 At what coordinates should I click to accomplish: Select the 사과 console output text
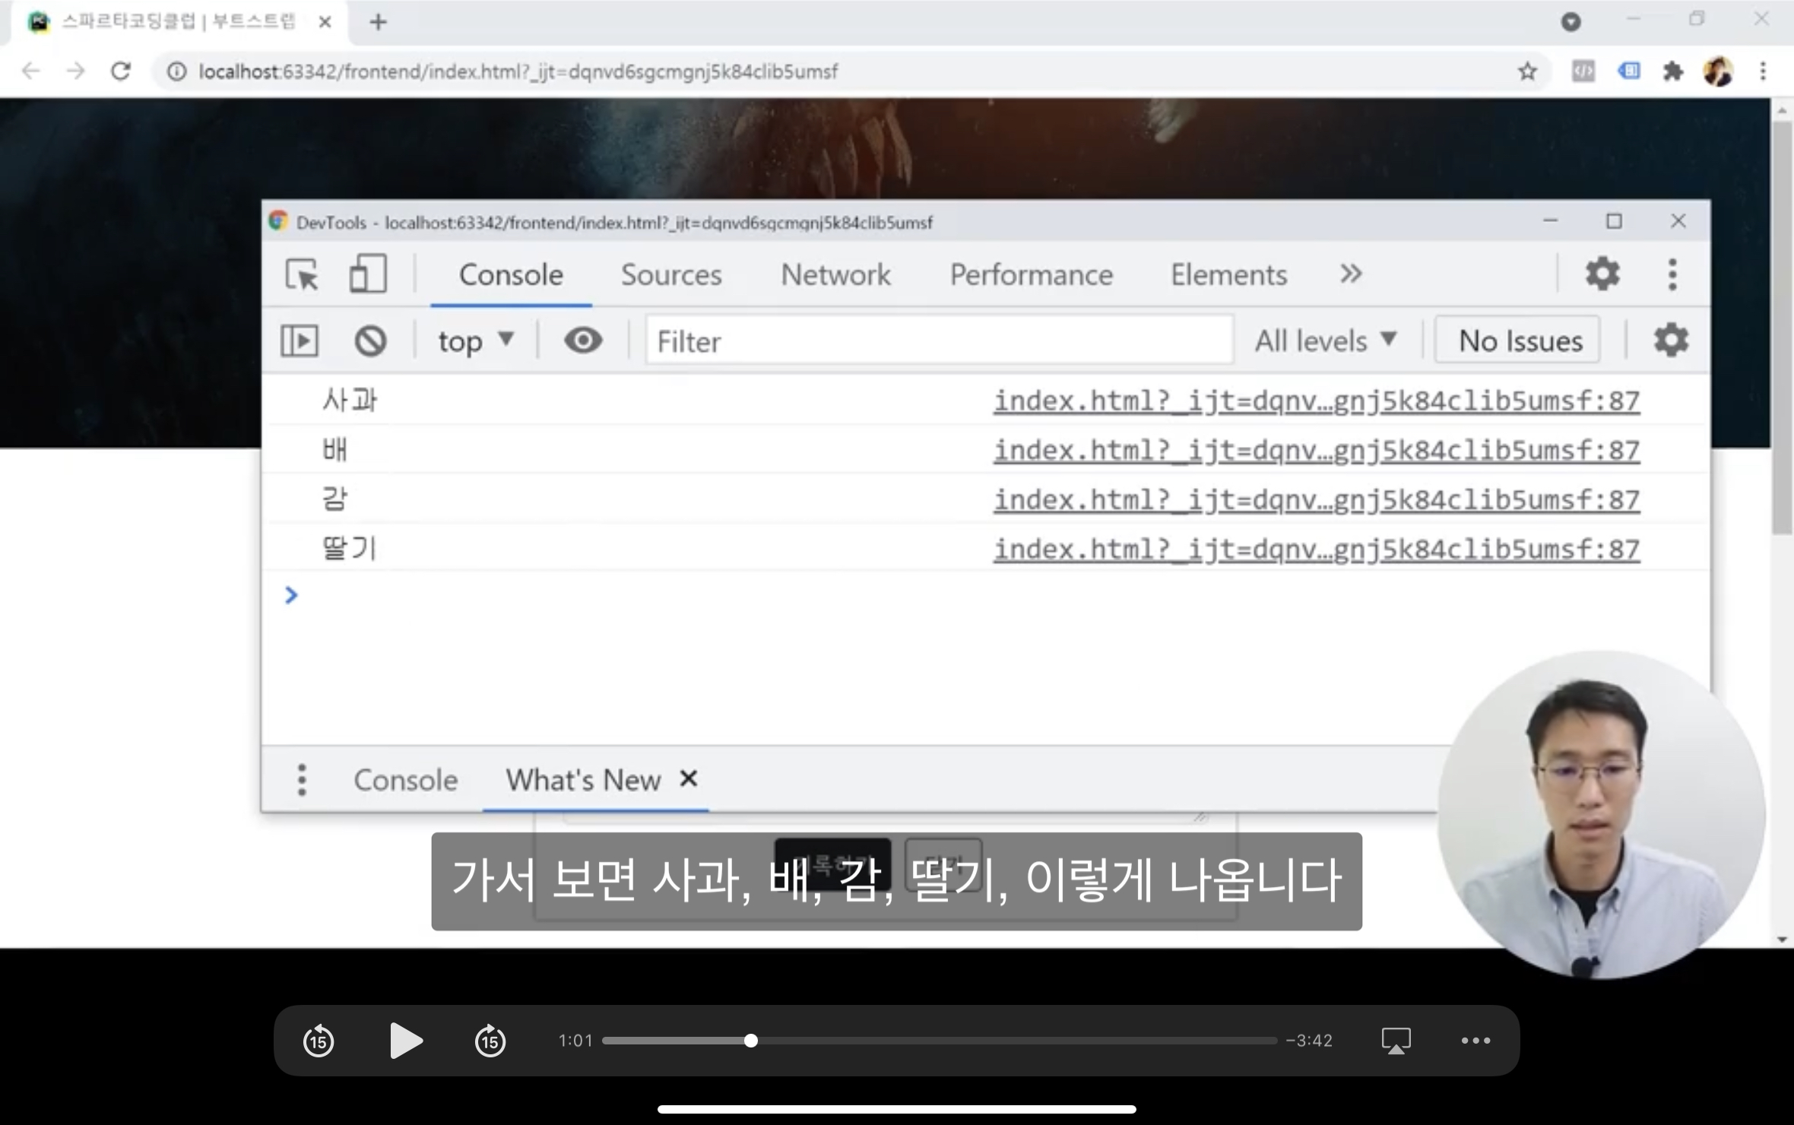point(350,400)
